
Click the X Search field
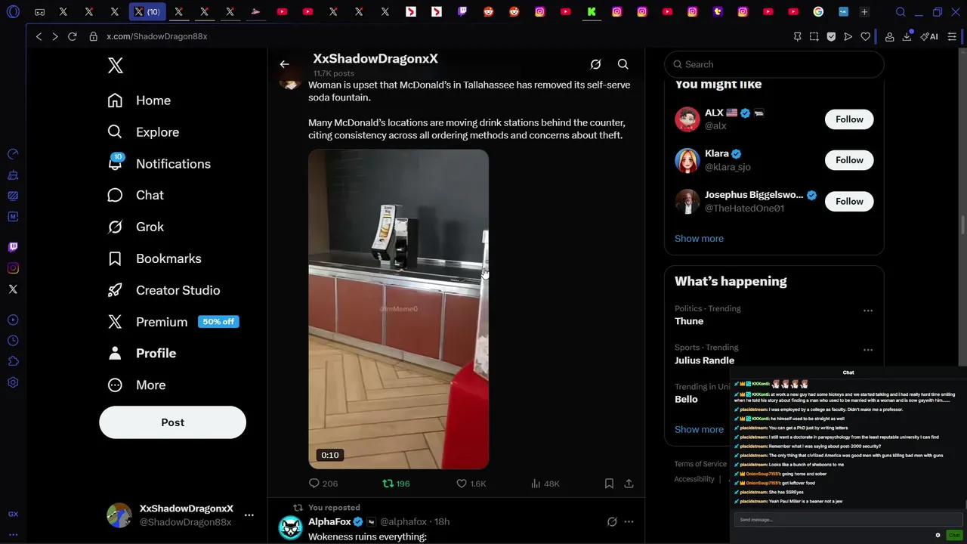tap(774, 64)
